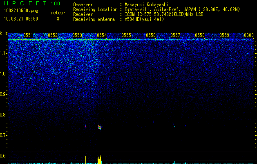Screen dimensions: 257x164
Task: Click the 0551 time marker
Action: [x=28, y=35]
